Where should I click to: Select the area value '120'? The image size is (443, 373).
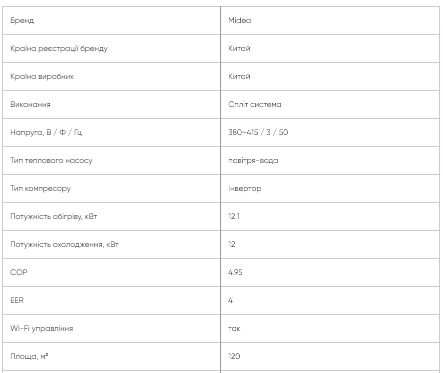pos(234,357)
